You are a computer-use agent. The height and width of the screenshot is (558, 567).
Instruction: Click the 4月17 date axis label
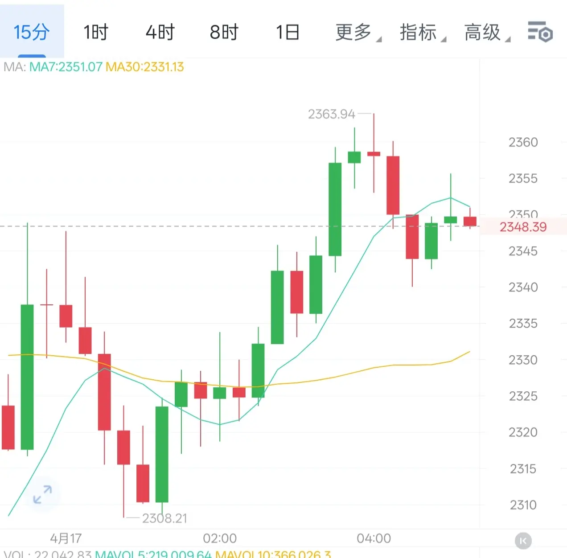66,538
